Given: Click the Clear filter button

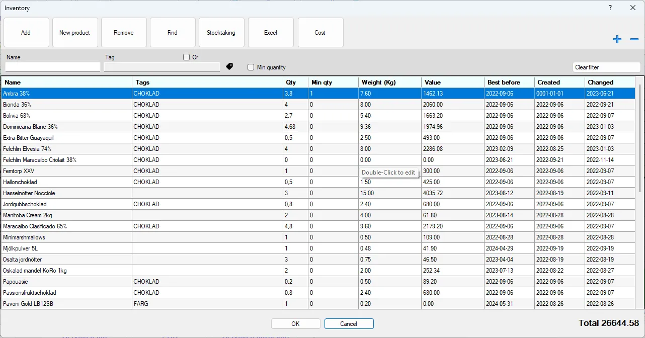Looking at the screenshot, I should [x=607, y=67].
